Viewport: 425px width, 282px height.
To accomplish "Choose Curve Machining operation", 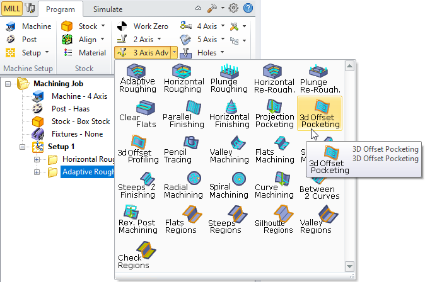I will (274, 184).
